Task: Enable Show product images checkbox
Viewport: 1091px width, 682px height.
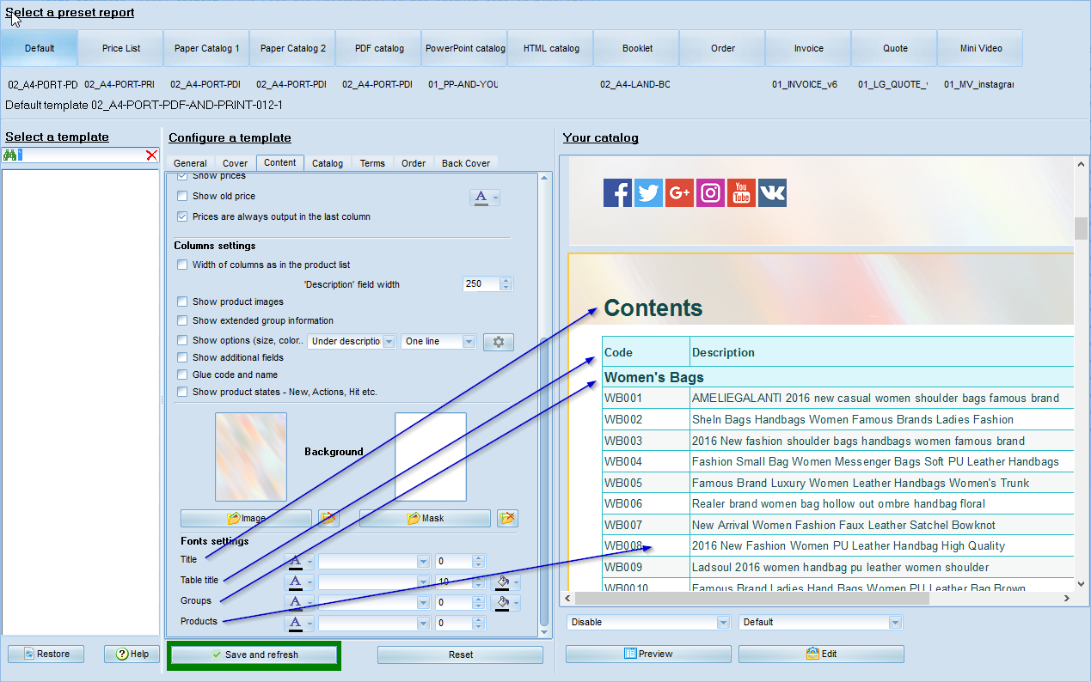Action: pyautogui.click(x=182, y=301)
